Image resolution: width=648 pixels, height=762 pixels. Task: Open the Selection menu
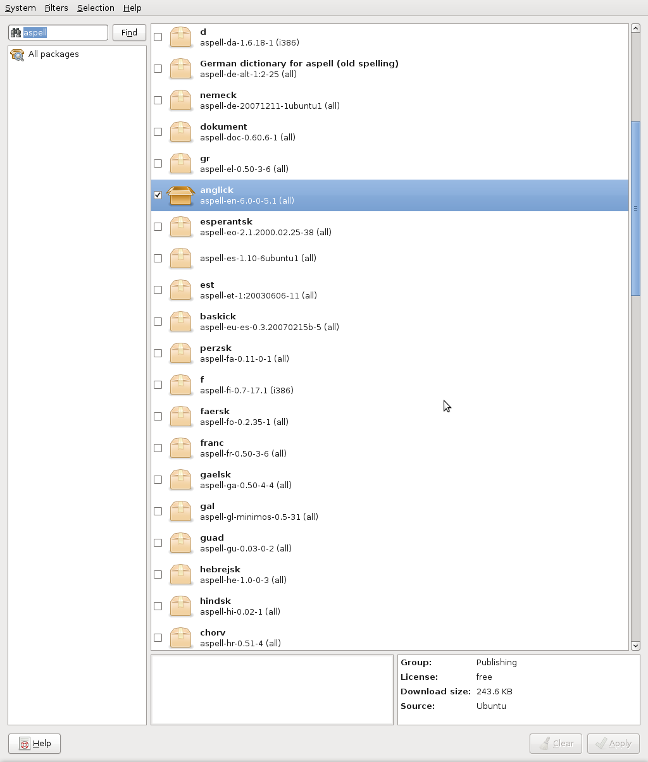[x=96, y=8]
